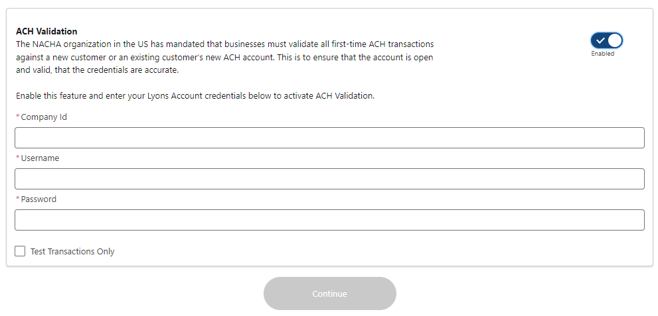Screen dimensions: 658x316
Task: Disable the ACH Validation toggle switch
Action: (x=606, y=40)
